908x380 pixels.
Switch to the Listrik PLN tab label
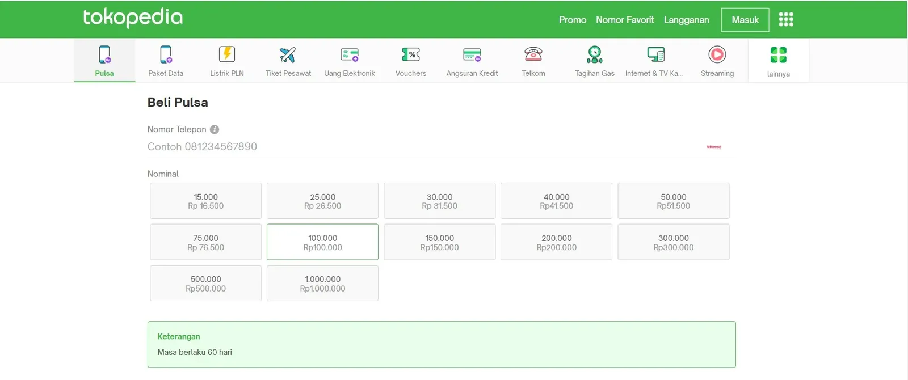click(227, 73)
